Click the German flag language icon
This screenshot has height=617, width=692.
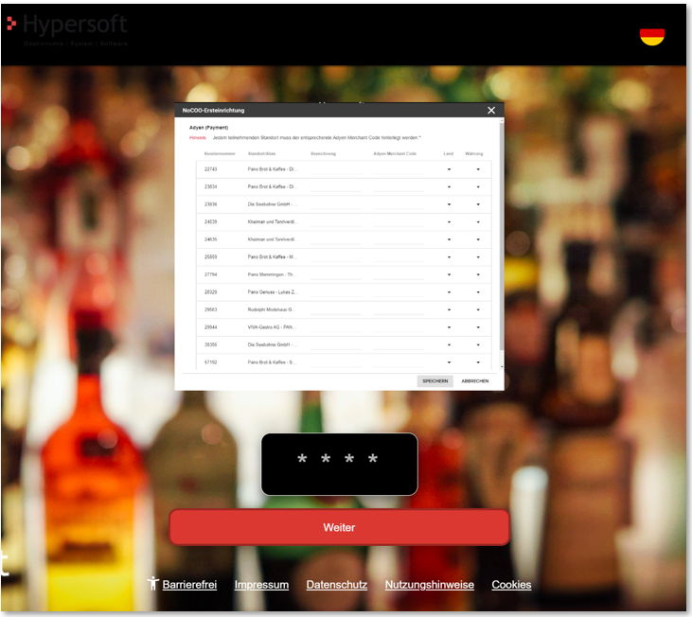(651, 36)
